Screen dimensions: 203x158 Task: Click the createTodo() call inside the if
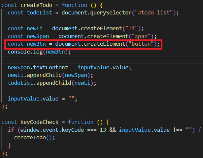click(33, 138)
